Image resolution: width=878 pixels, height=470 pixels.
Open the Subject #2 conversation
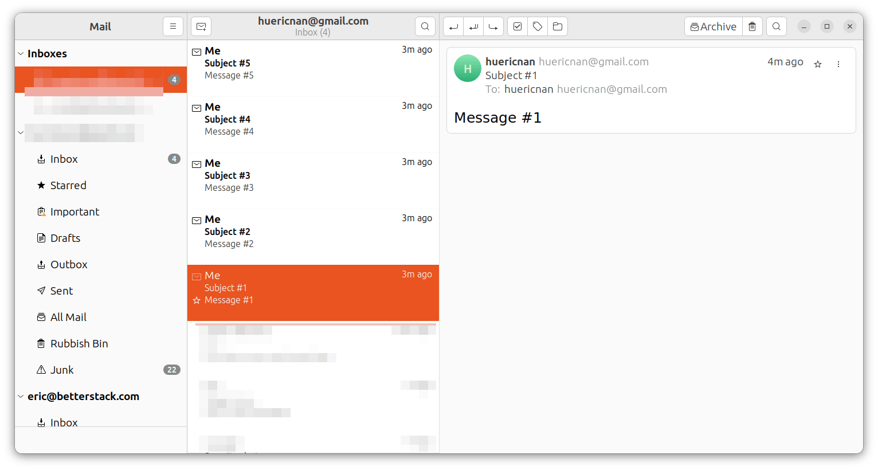[313, 237]
